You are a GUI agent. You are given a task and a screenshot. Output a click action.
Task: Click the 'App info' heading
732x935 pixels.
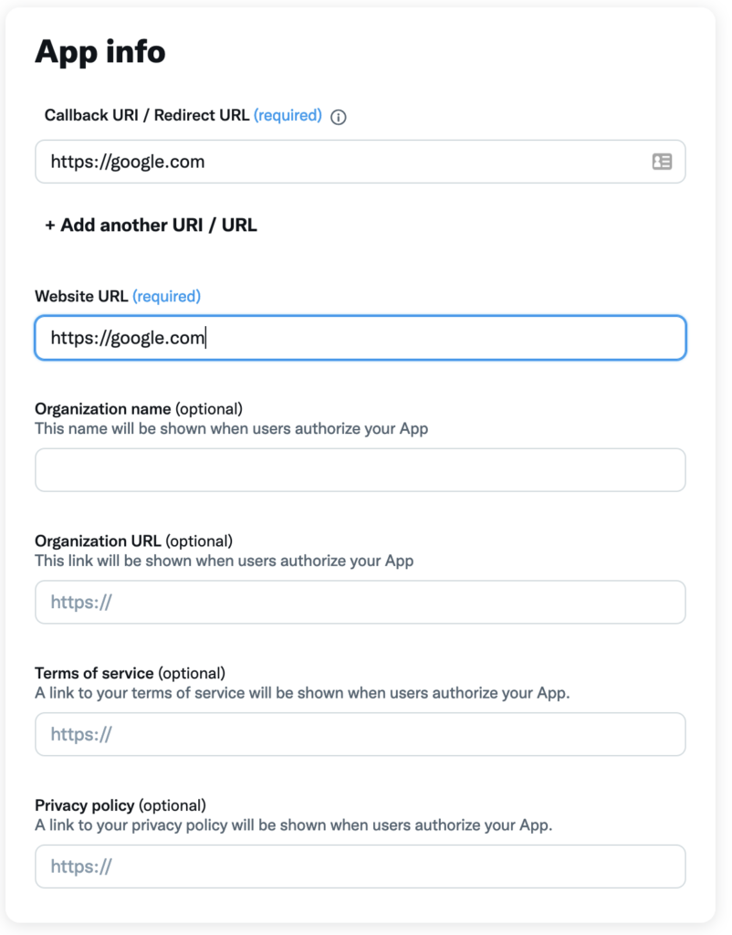pyautogui.click(x=100, y=52)
